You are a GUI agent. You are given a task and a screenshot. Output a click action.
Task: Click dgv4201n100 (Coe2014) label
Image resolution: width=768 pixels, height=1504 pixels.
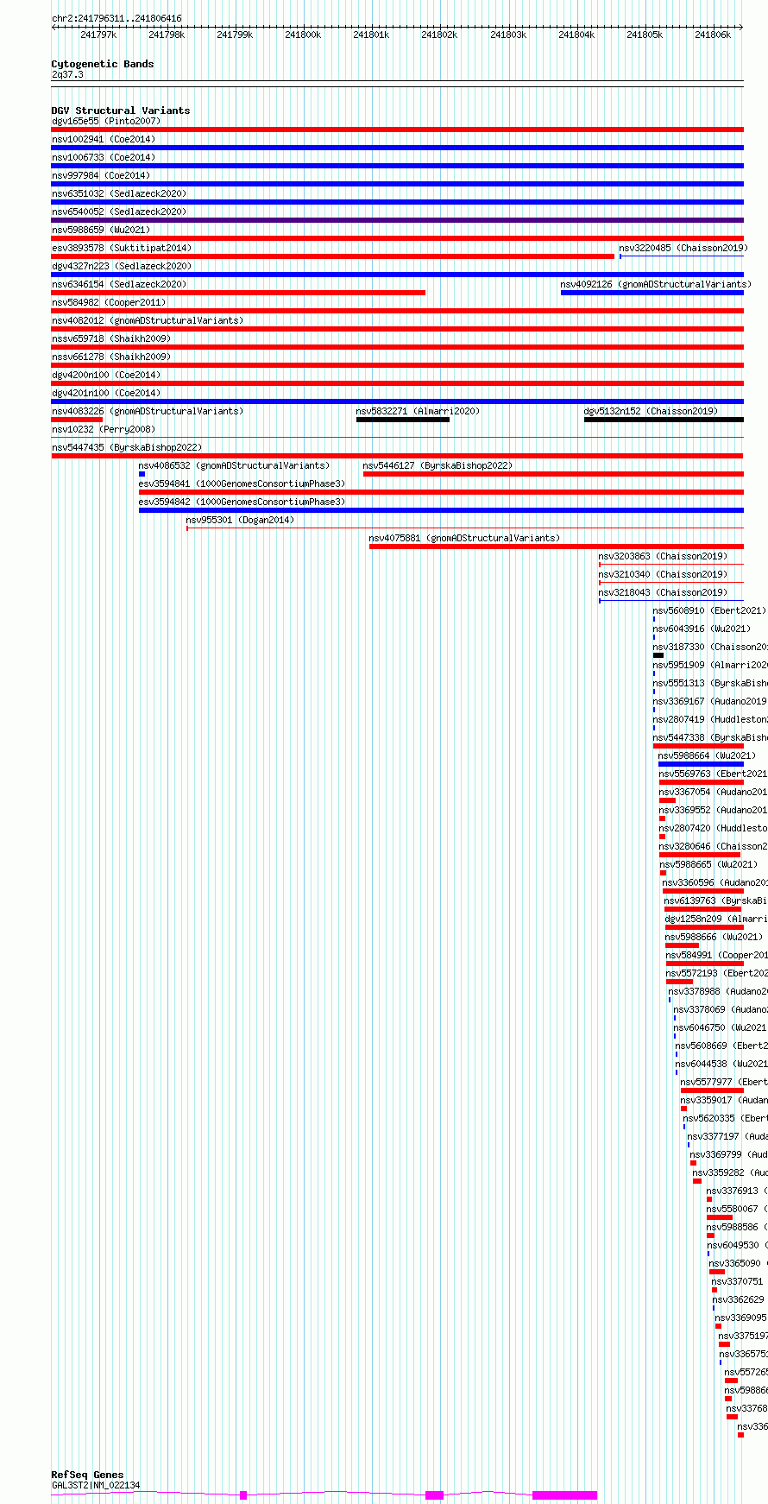[x=106, y=394]
